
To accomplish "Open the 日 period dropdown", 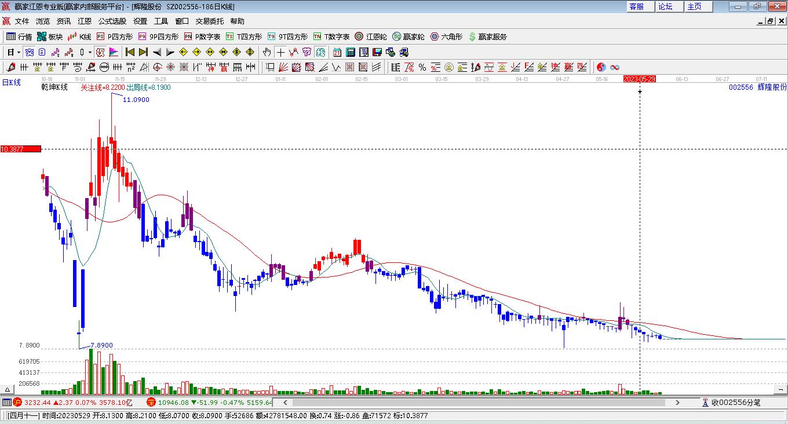I will point(13,52).
